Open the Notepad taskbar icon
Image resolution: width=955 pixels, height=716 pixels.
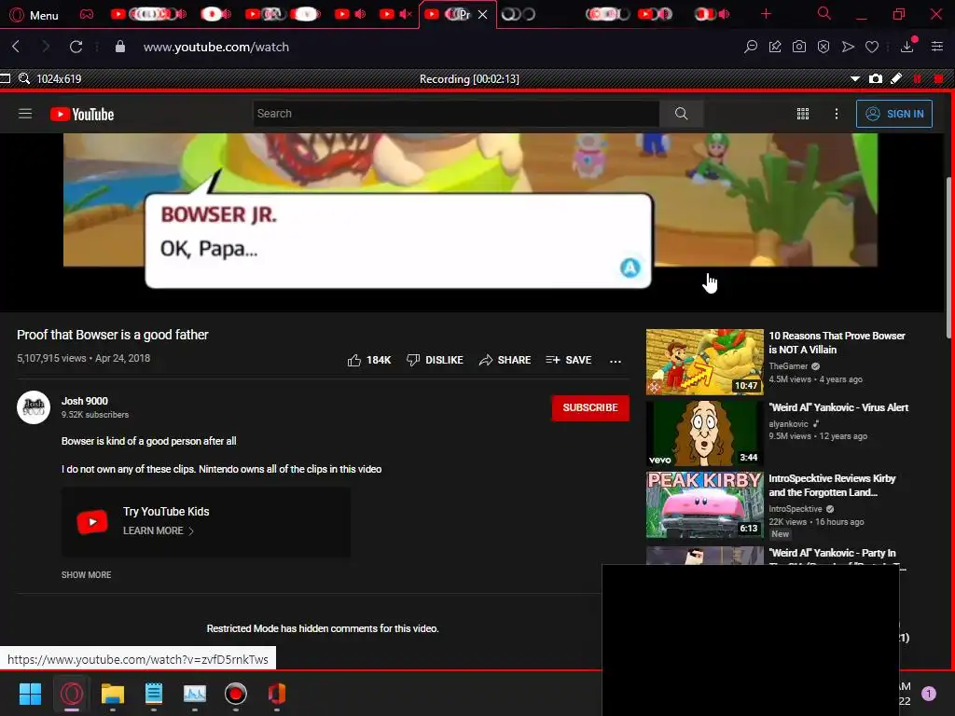pos(154,694)
